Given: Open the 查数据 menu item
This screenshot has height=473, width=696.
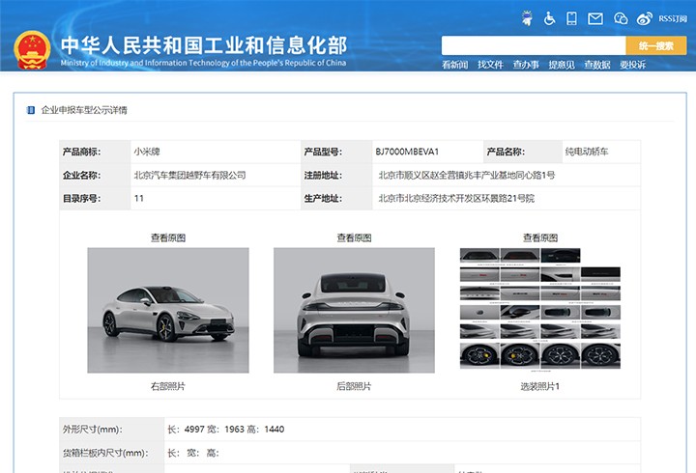Looking at the screenshot, I should pyautogui.click(x=597, y=65).
